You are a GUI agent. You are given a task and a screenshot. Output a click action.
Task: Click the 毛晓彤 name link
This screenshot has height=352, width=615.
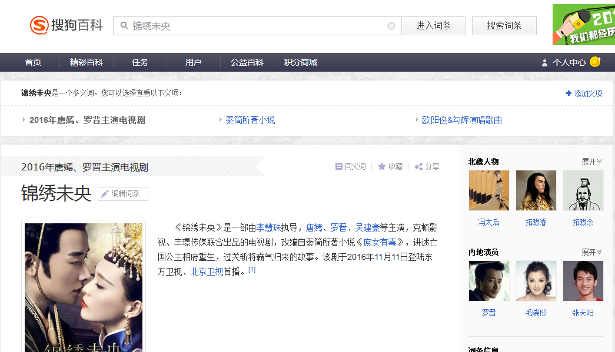(536, 313)
